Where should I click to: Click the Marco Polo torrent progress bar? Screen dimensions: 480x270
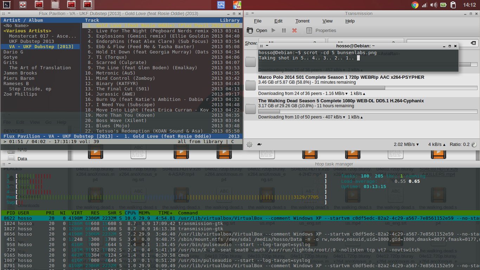pyautogui.click(x=368, y=88)
